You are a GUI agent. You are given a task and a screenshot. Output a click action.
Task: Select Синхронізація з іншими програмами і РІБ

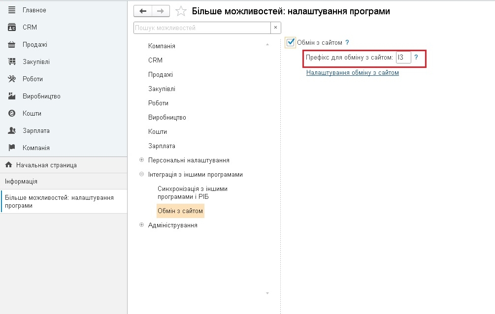click(193, 193)
